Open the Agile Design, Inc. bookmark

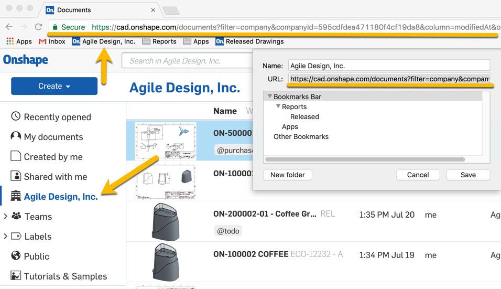(104, 41)
